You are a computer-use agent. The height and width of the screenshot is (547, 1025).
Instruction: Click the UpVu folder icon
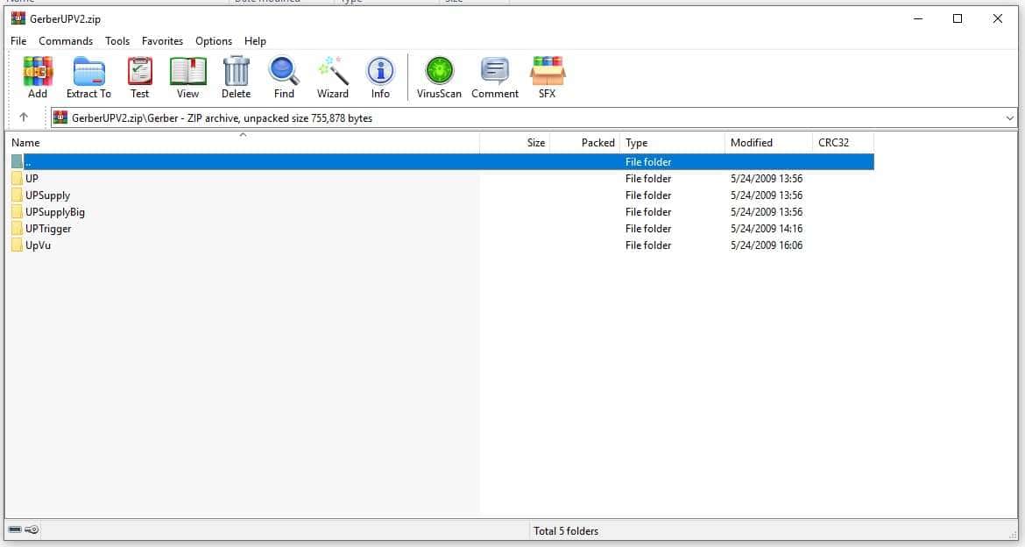click(17, 245)
